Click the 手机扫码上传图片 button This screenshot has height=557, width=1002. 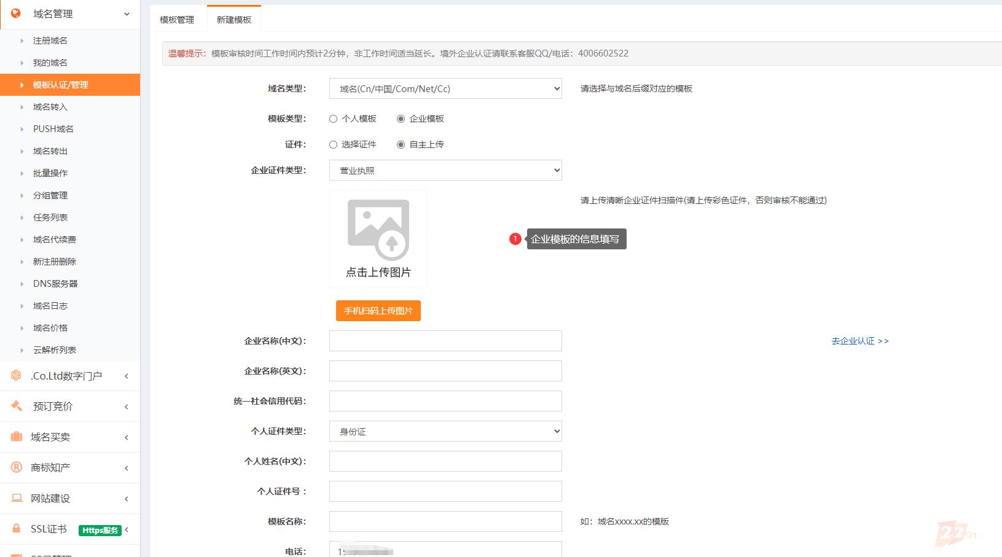tap(378, 311)
